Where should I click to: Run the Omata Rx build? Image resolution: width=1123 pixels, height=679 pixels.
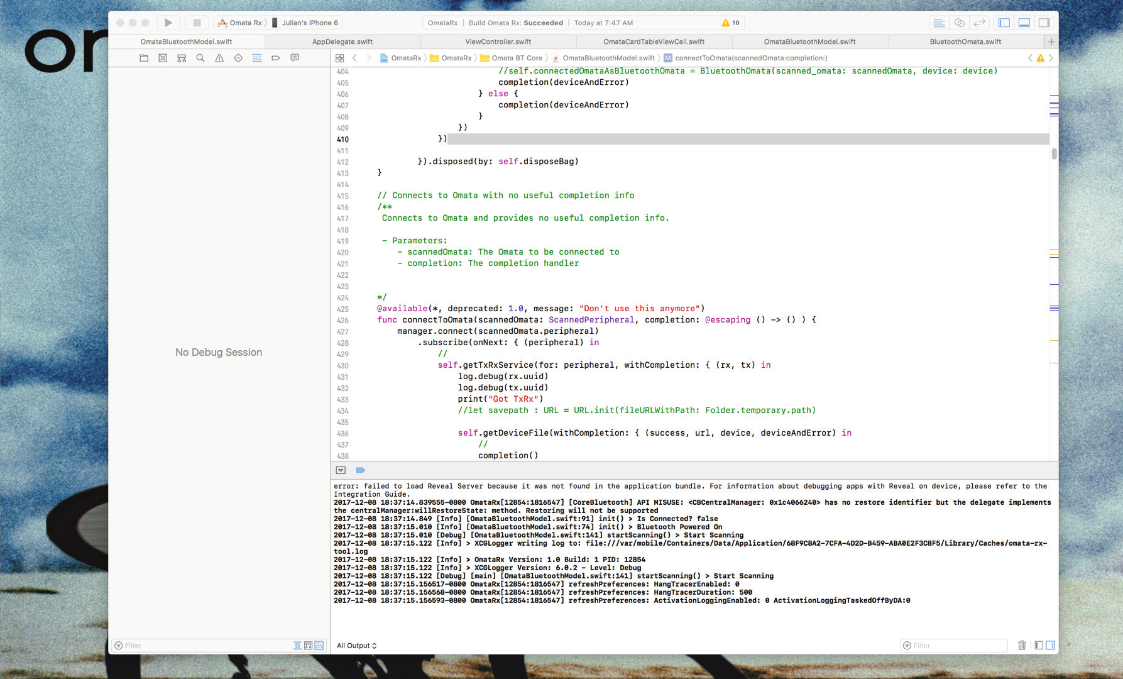click(168, 23)
